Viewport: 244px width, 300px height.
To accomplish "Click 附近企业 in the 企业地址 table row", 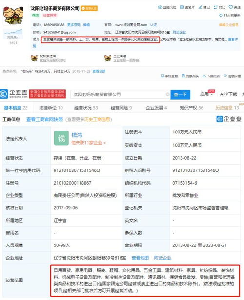I will point(163,258).
